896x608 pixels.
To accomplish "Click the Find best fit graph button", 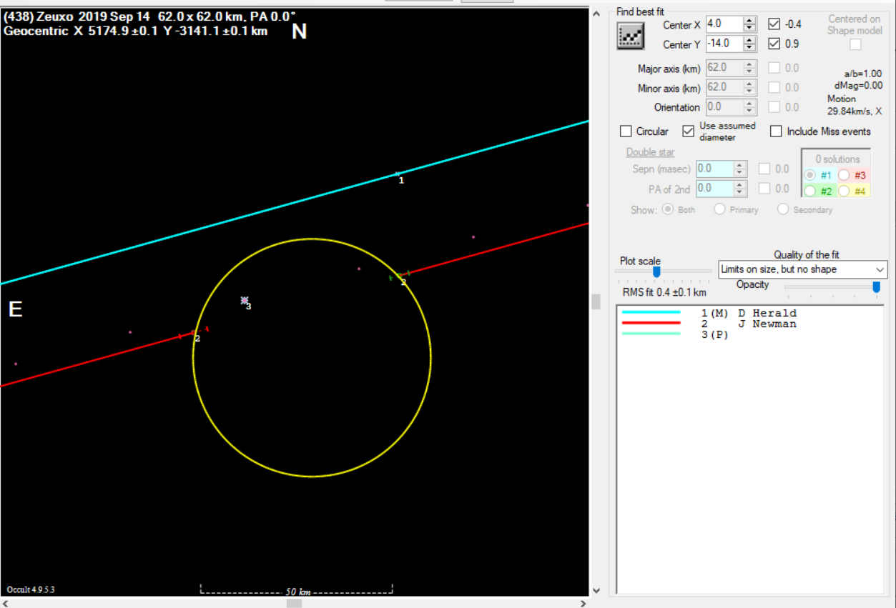I will click(x=631, y=36).
